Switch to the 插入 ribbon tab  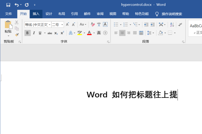click(x=36, y=14)
